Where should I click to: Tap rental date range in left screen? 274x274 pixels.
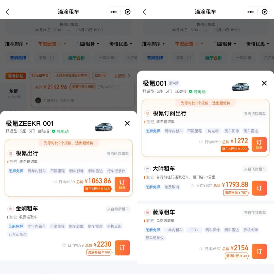point(69,30)
